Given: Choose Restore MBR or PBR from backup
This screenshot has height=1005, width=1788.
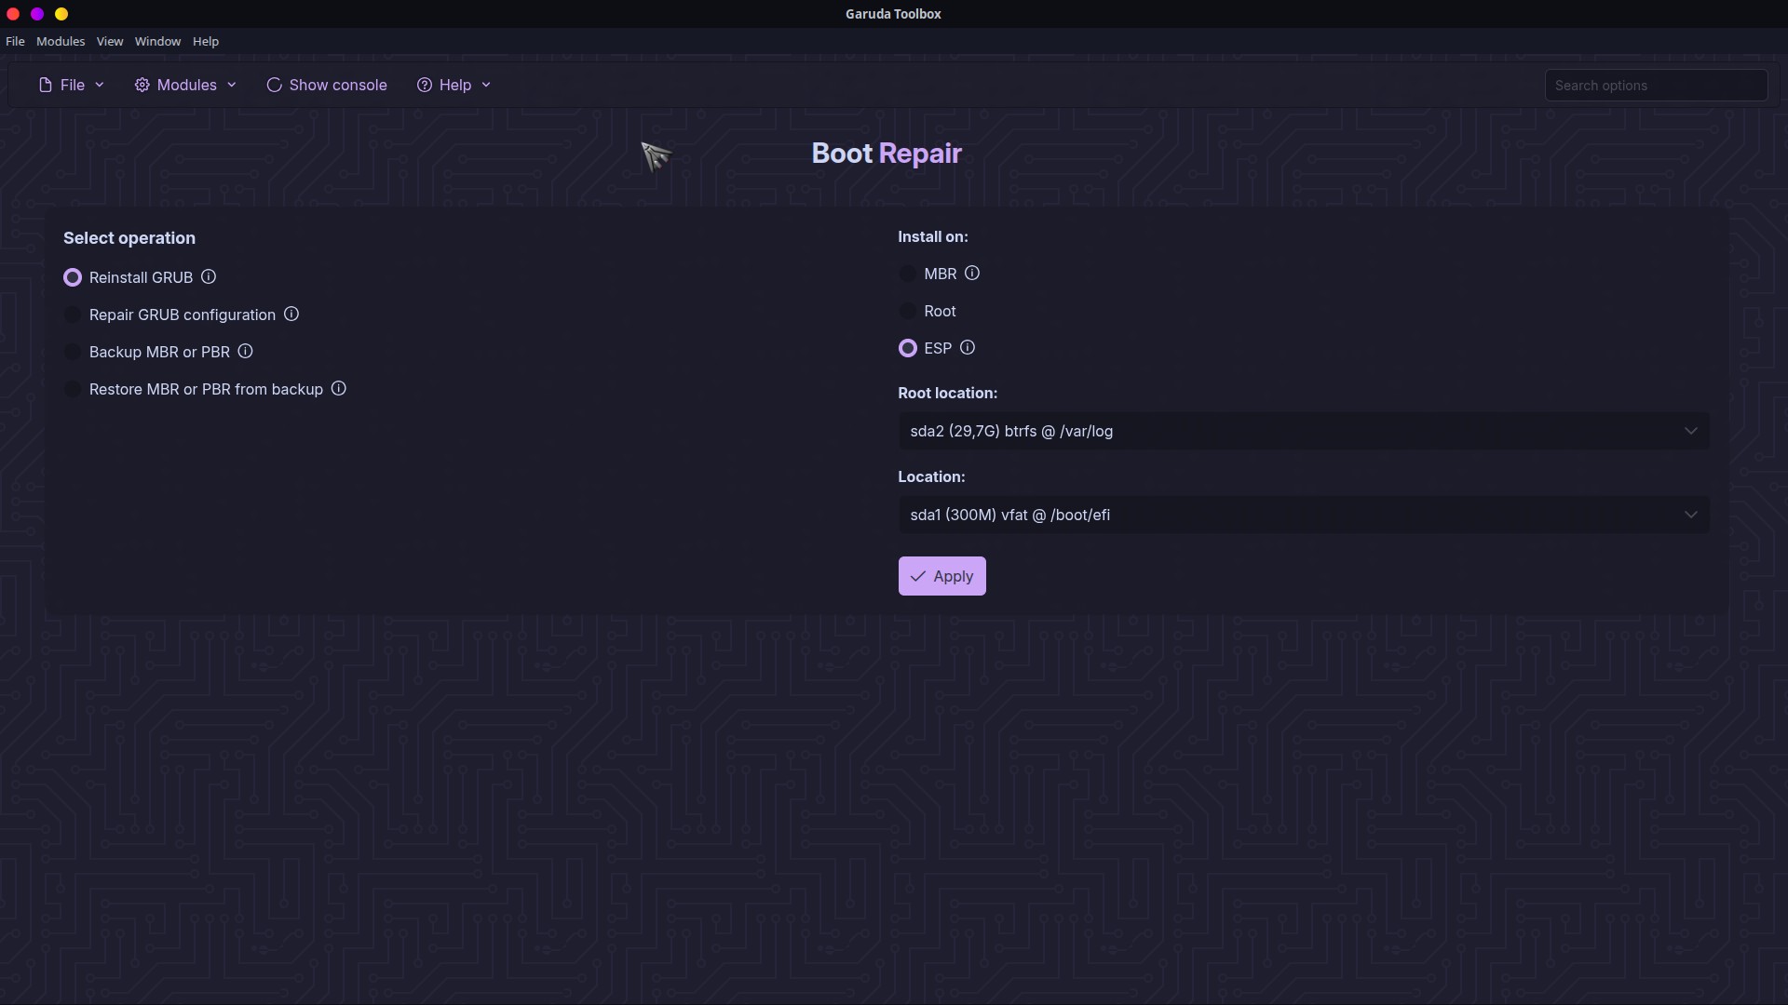Looking at the screenshot, I should [72, 389].
